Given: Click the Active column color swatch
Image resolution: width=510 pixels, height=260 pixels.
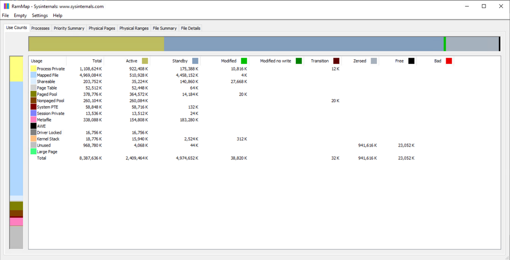Looking at the screenshot, I should [145, 61].
